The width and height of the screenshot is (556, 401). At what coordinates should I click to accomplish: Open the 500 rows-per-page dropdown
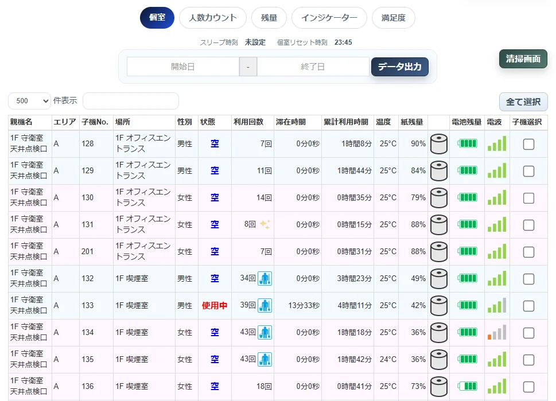click(29, 101)
